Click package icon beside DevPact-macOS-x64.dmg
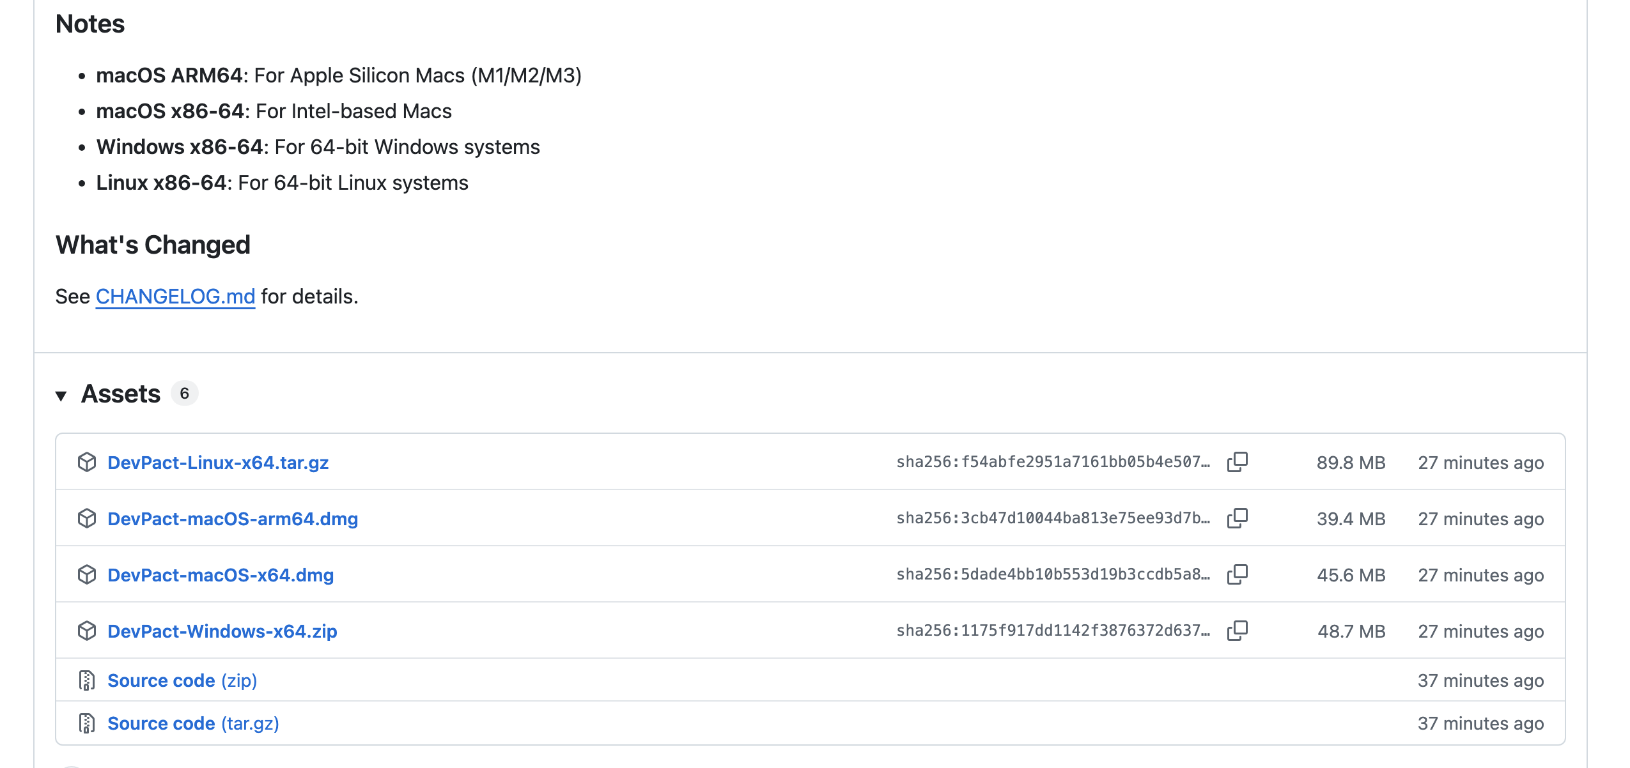1630x768 pixels. [x=87, y=574]
